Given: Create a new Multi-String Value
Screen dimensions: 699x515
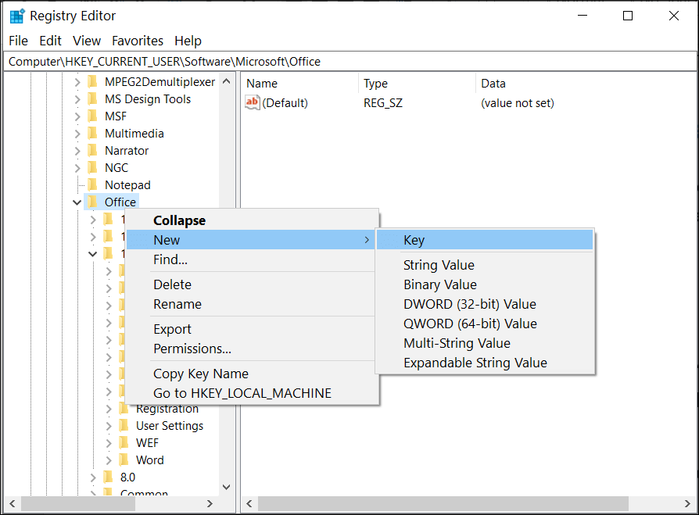Looking at the screenshot, I should [485, 343].
